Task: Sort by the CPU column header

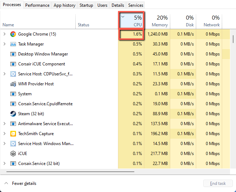Action: tap(131, 20)
